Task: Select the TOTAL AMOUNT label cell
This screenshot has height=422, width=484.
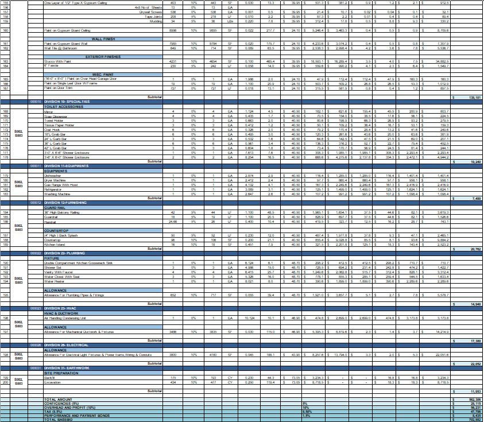Action: tap(59, 399)
